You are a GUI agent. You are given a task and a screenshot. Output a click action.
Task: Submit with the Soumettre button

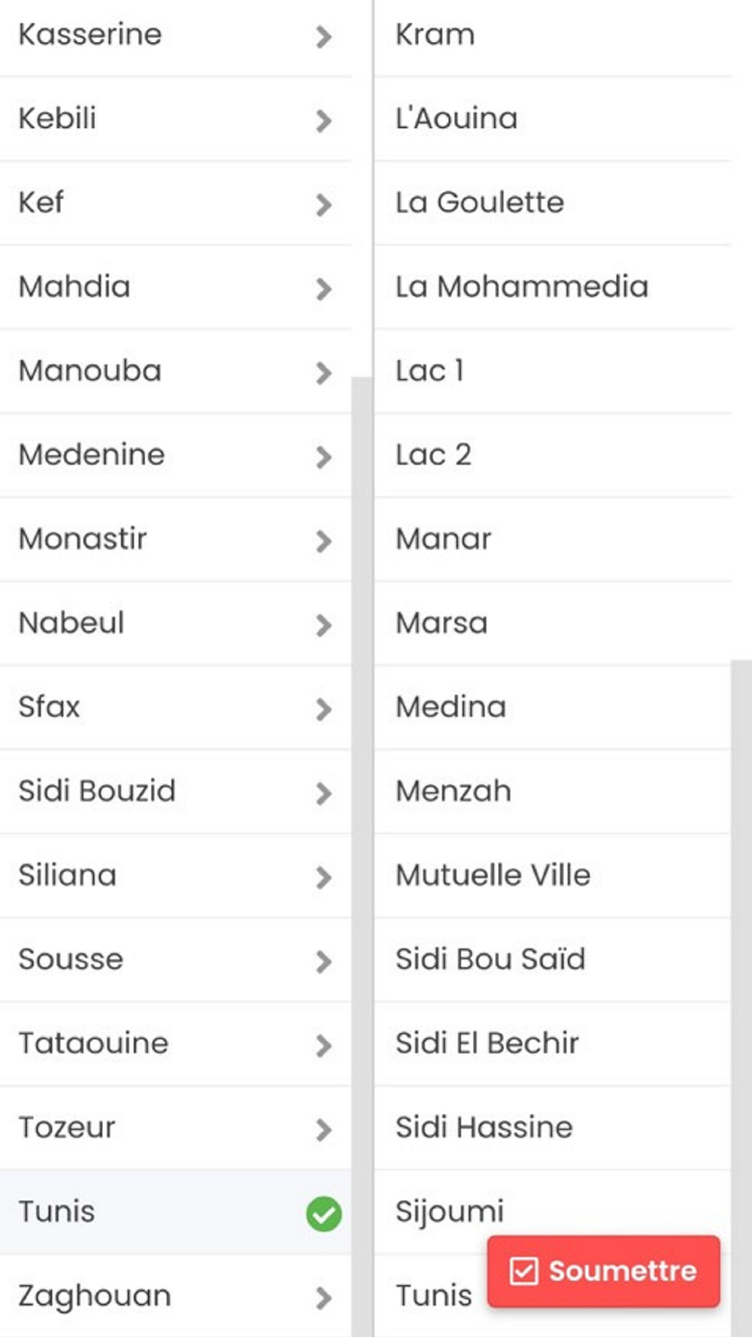(x=603, y=1271)
